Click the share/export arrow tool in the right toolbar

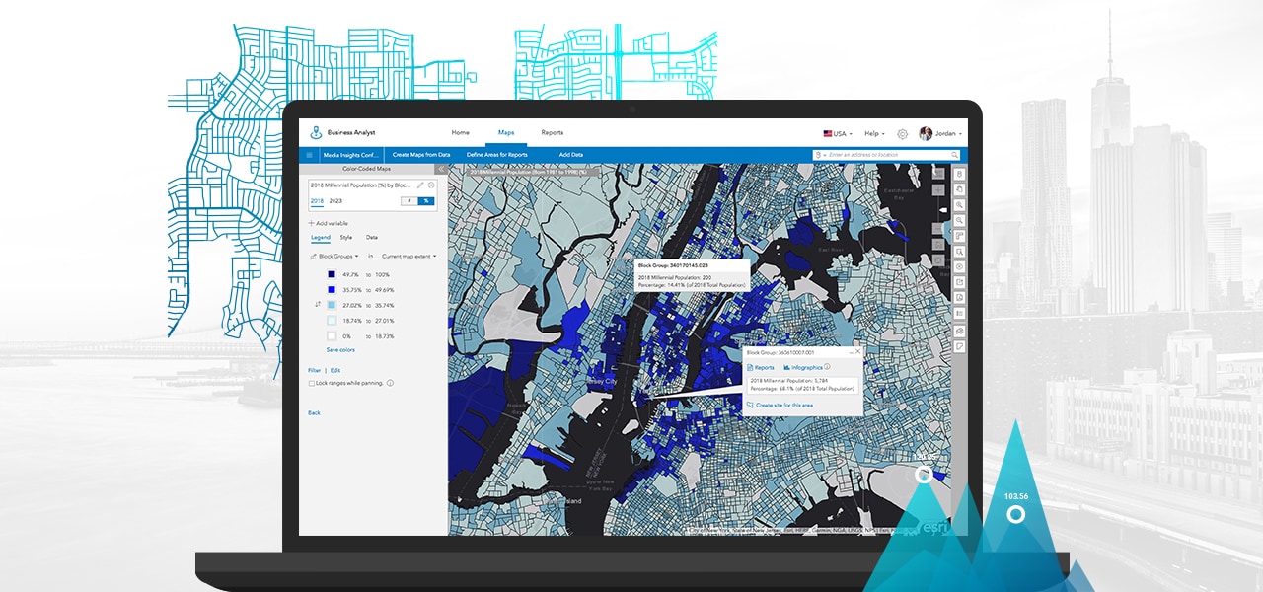(959, 282)
